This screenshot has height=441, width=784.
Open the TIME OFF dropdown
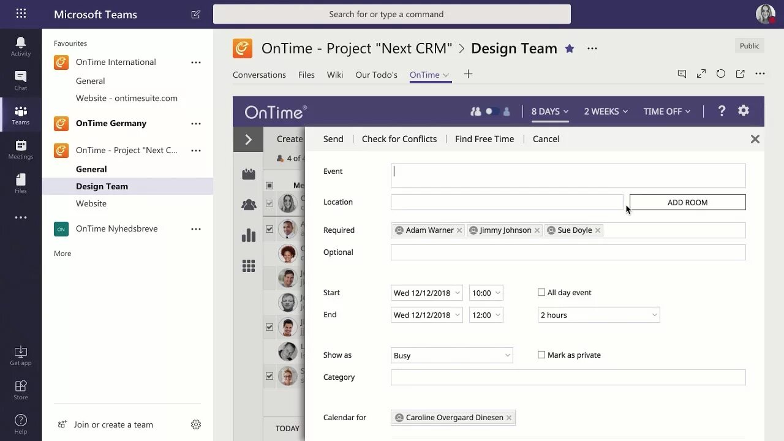tap(667, 111)
